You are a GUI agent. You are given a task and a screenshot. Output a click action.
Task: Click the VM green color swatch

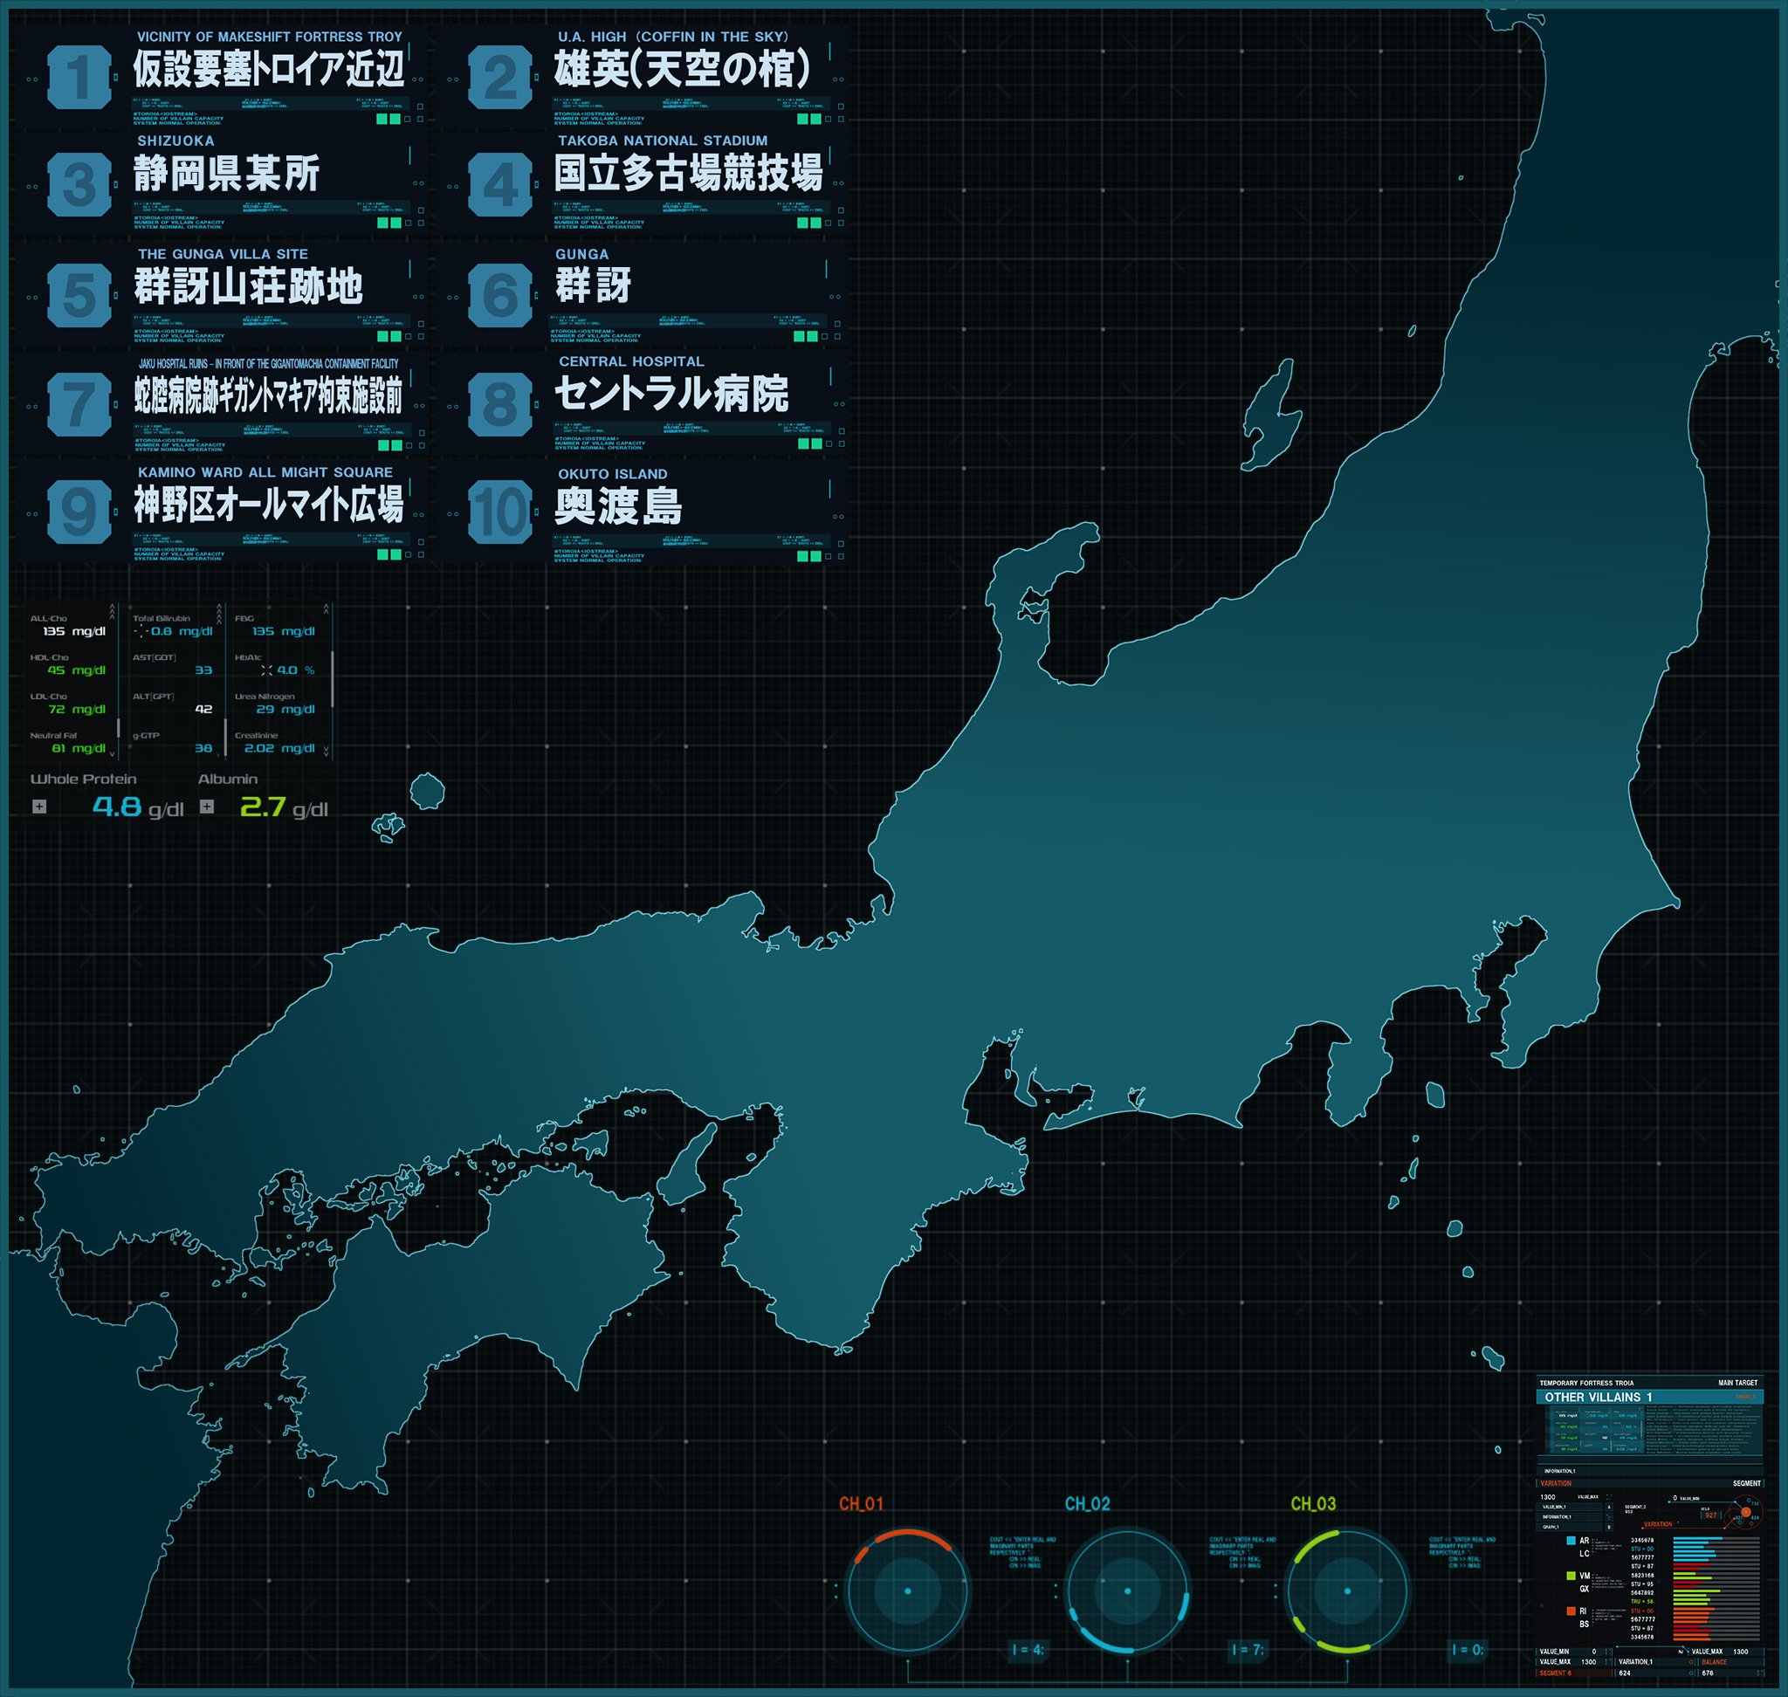click(x=1571, y=1576)
